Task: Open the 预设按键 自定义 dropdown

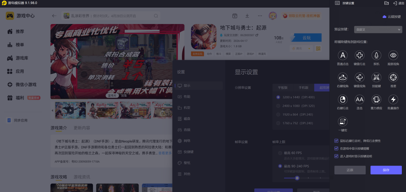Action: pos(378,29)
